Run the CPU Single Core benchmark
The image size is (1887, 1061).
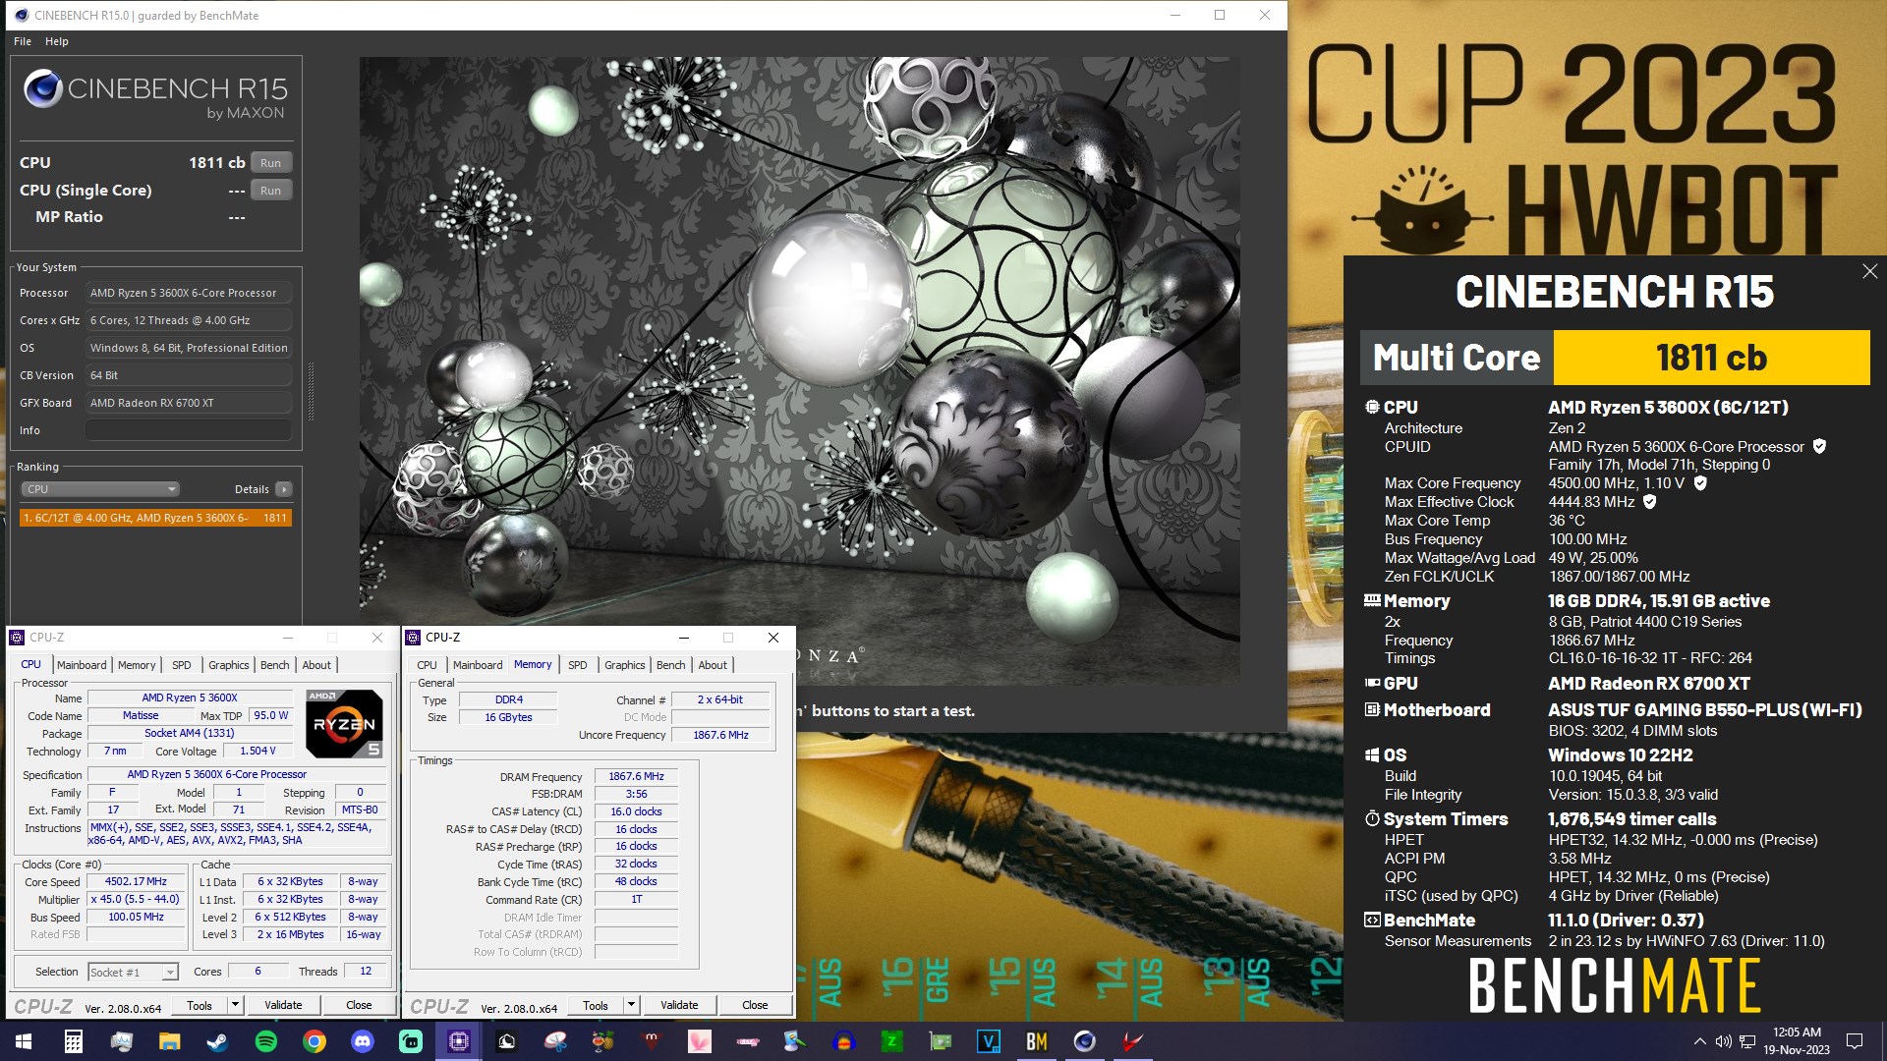[271, 191]
